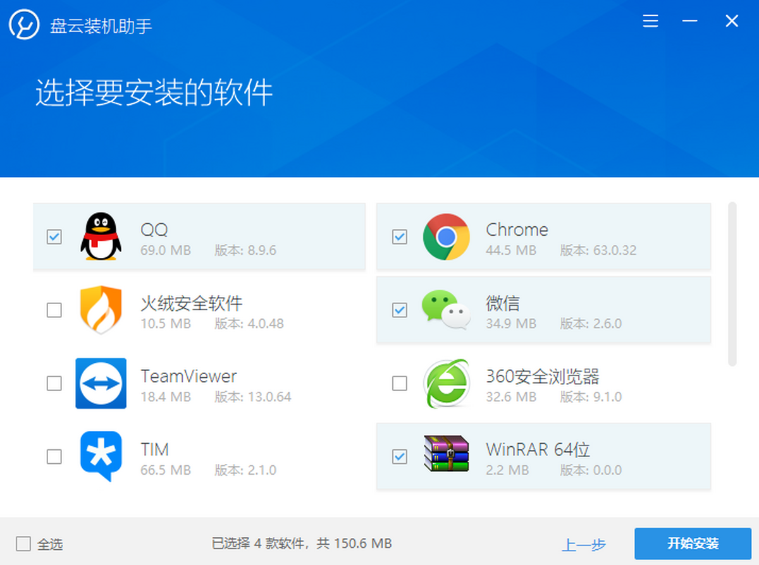
Task: Uncheck the QQ checkbox
Action: click(54, 237)
